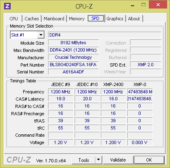Select the 8192 MBytes module size value
Viewport: 170px width, 168px height.
click(x=73, y=43)
